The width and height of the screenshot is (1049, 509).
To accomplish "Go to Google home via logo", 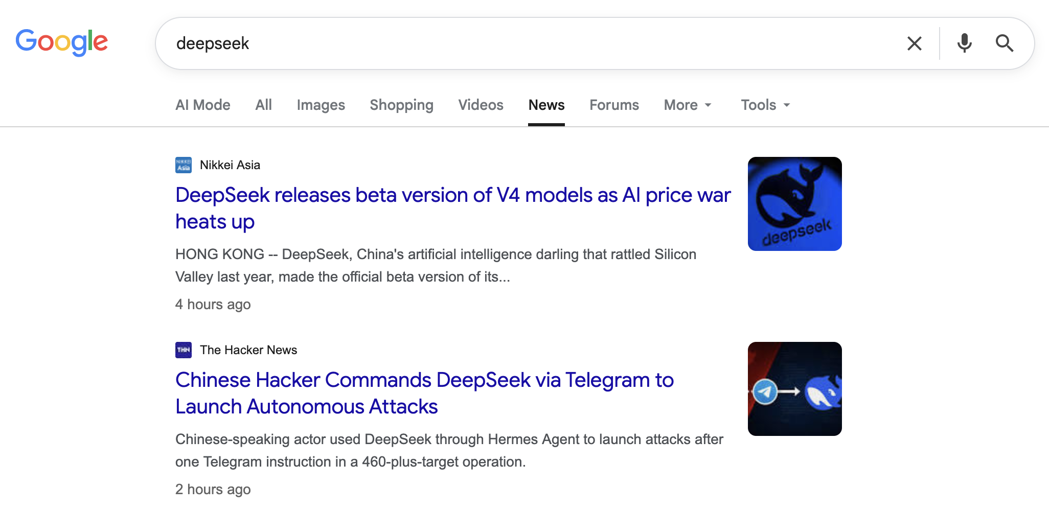I will [62, 42].
